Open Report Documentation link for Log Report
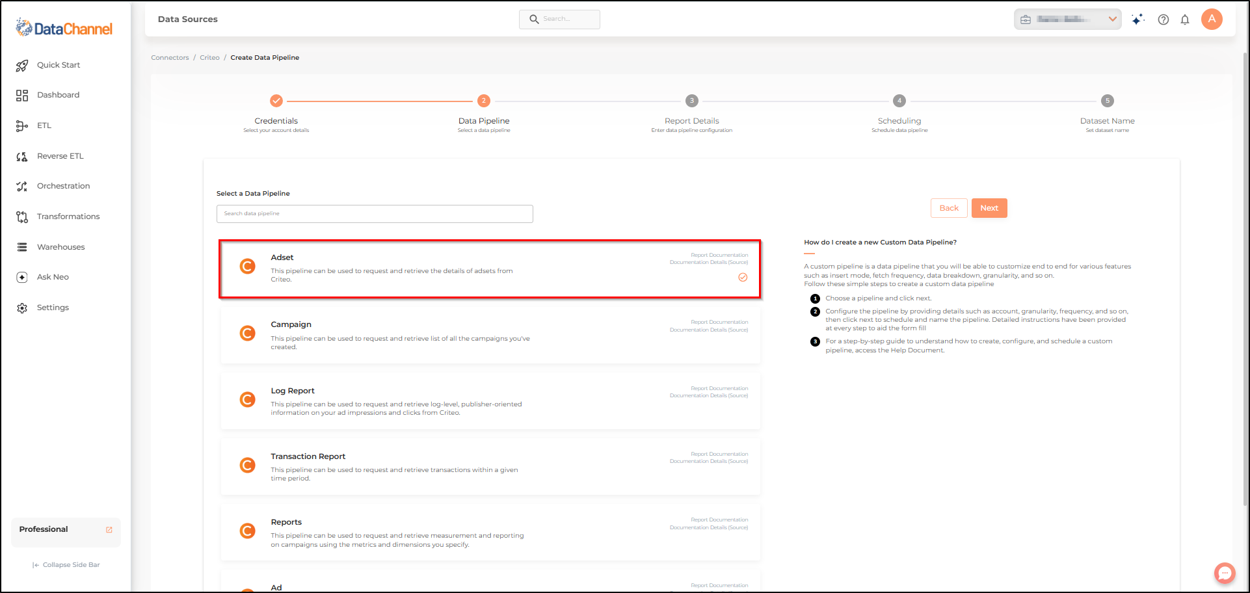Screen dimensions: 1250x593 point(719,388)
